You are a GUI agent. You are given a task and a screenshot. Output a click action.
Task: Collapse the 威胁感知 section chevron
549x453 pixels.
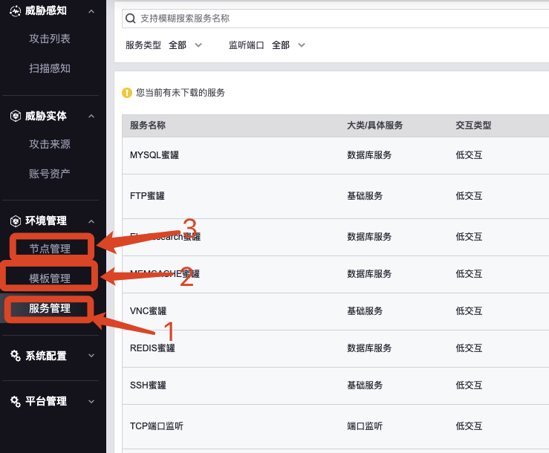point(91,10)
